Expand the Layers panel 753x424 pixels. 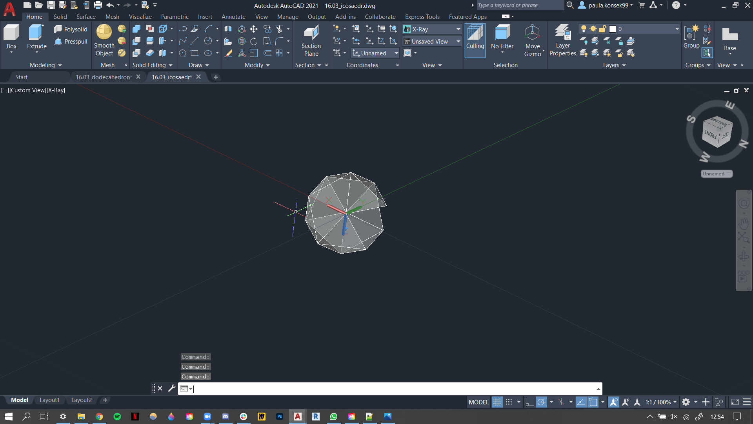click(x=614, y=65)
